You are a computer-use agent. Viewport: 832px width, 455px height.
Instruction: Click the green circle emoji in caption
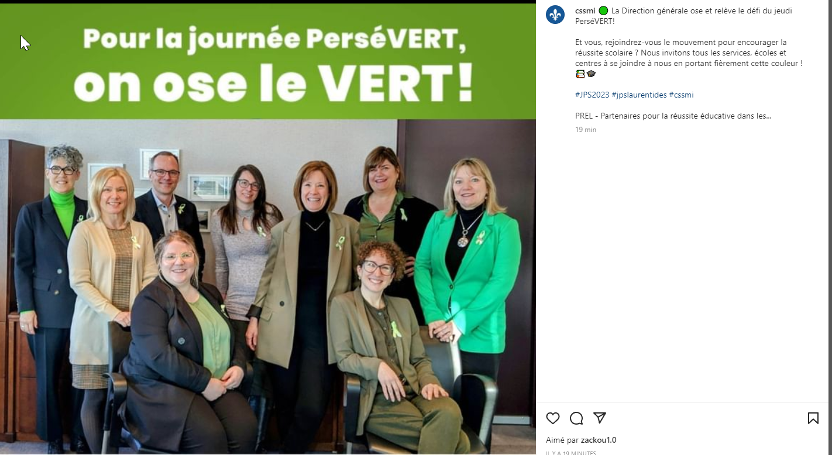603,11
